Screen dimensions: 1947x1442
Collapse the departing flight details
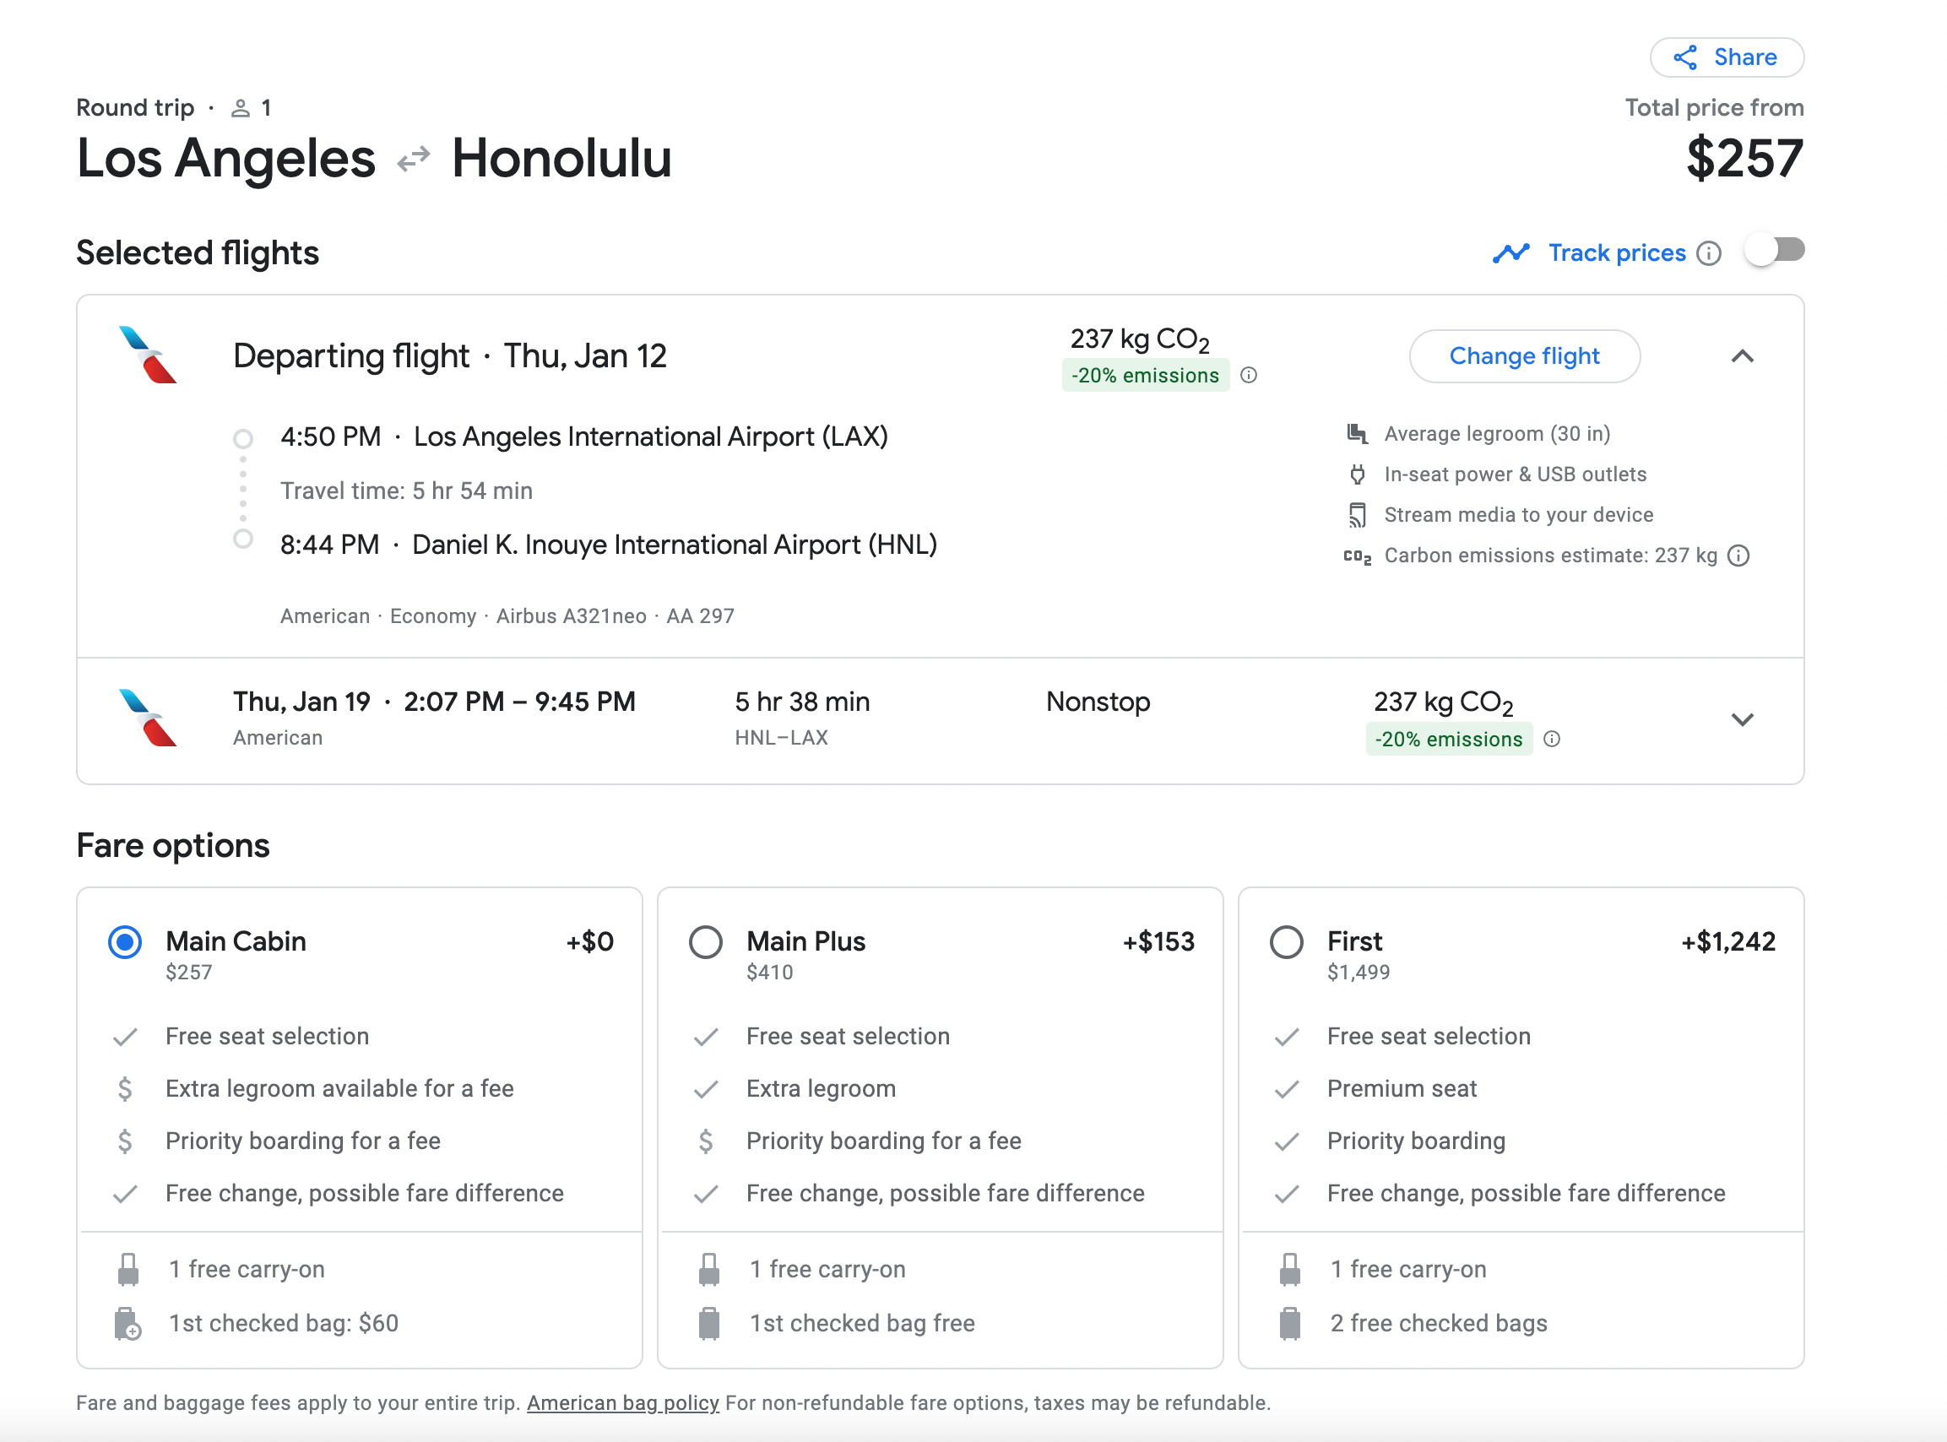point(1742,356)
